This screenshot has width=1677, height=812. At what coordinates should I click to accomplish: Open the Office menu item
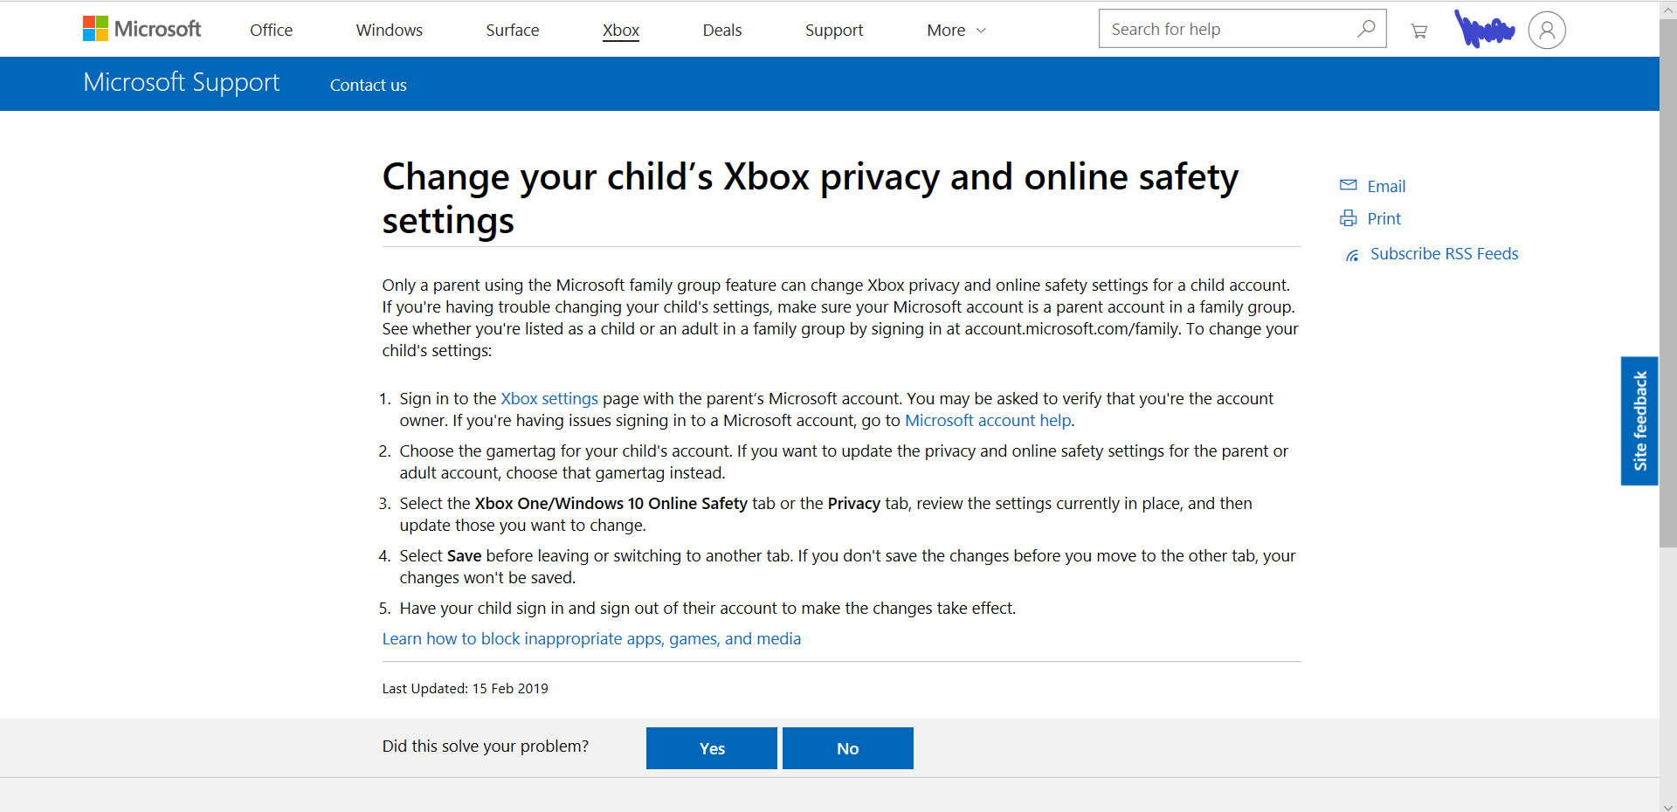(x=271, y=30)
